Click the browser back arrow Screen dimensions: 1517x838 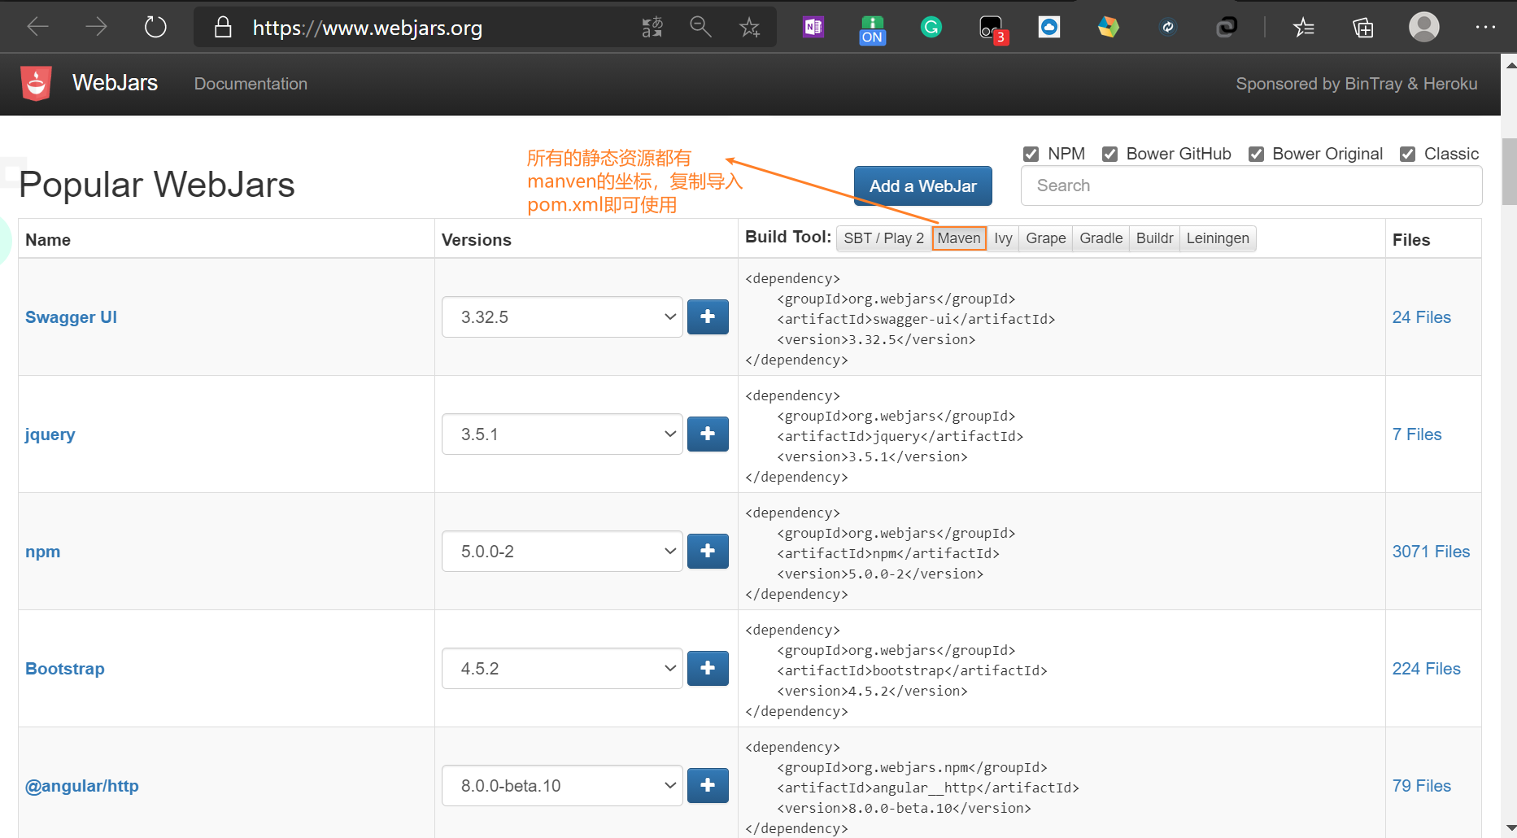pos(38,28)
